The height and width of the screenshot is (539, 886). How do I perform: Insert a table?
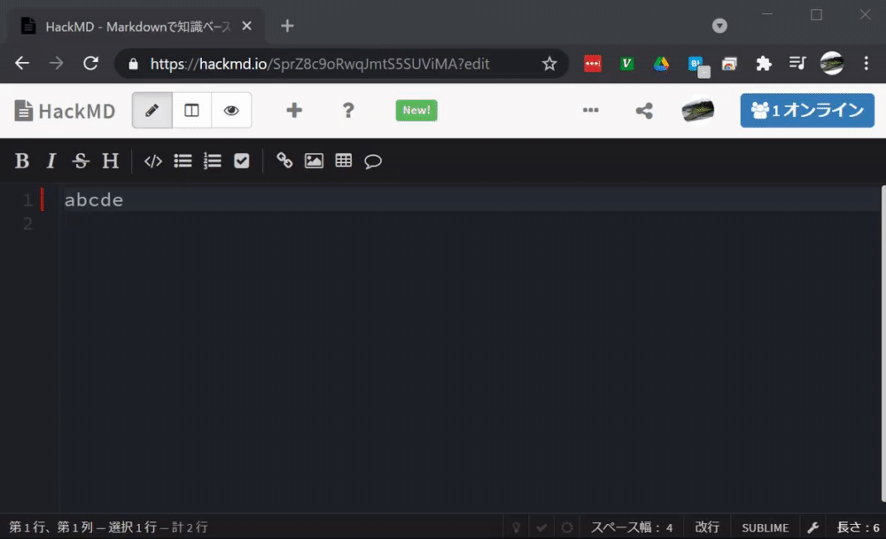pyautogui.click(x=343, y=160)
